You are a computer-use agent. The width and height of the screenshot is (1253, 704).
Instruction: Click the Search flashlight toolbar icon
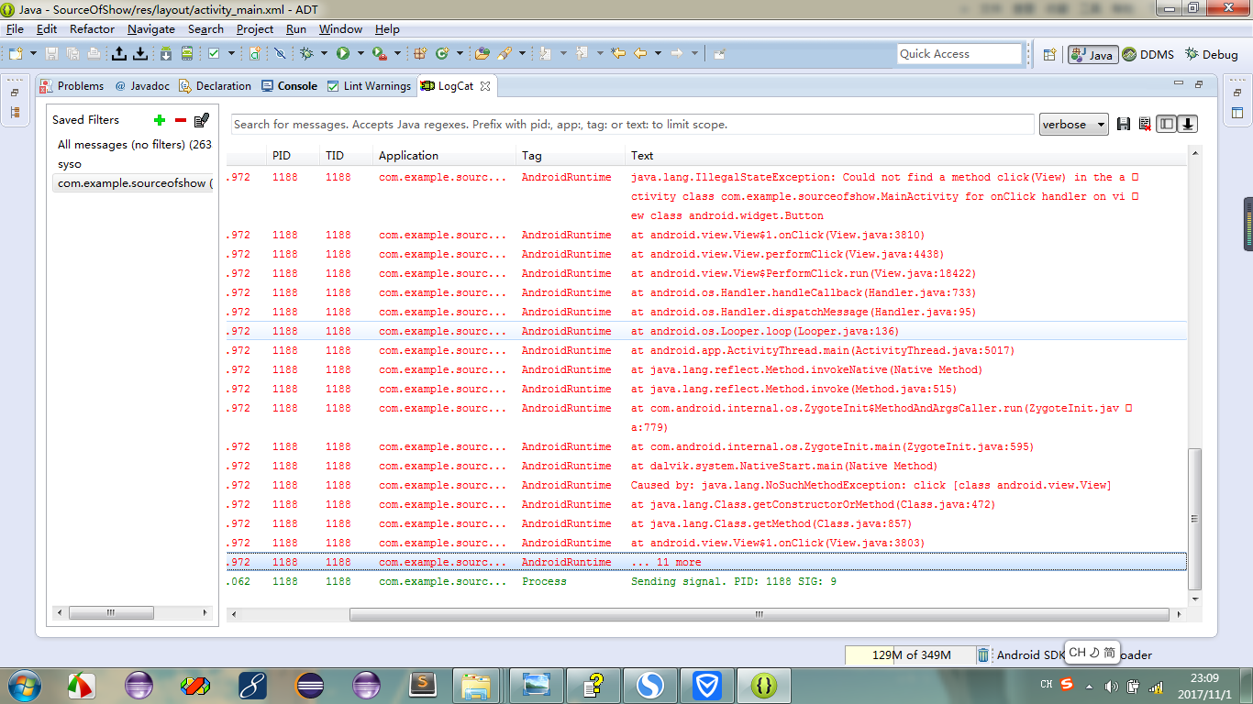tap(505, 54)
